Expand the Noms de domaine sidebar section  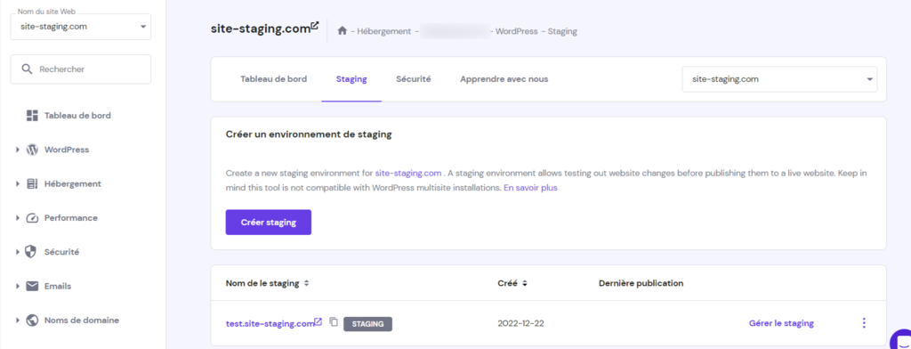[18, 321]
